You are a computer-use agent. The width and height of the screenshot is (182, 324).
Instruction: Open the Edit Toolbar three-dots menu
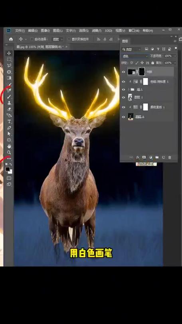point(9,159)
